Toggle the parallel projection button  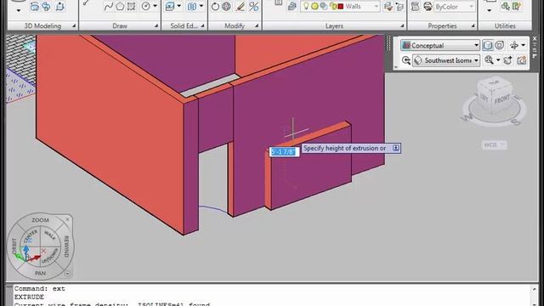499,45
